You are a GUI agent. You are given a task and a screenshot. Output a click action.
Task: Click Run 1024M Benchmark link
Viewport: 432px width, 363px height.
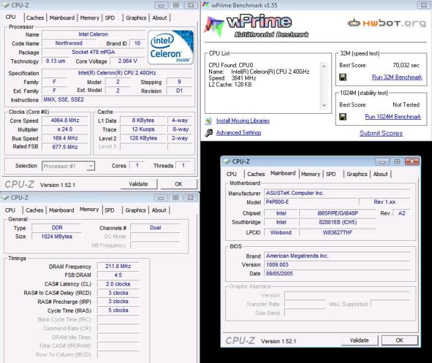point(393,117)
